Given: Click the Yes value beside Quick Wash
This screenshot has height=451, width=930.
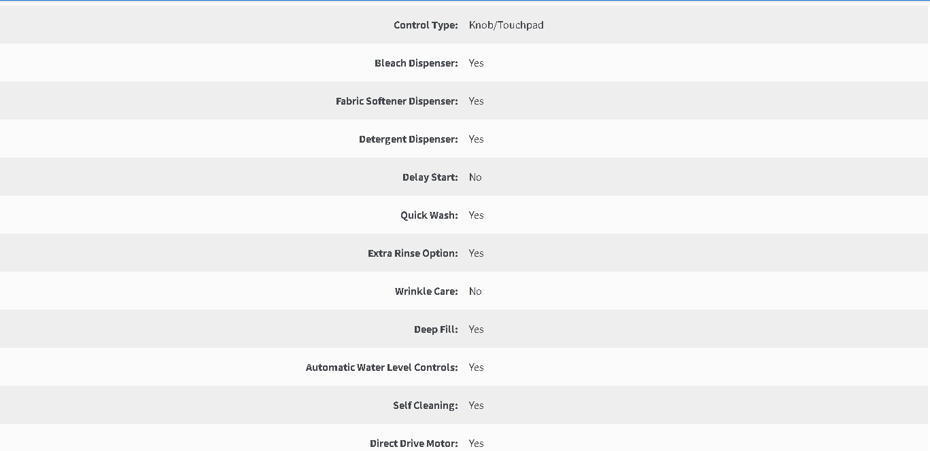Looking at the screenshot, I should [x=477, y=215].
